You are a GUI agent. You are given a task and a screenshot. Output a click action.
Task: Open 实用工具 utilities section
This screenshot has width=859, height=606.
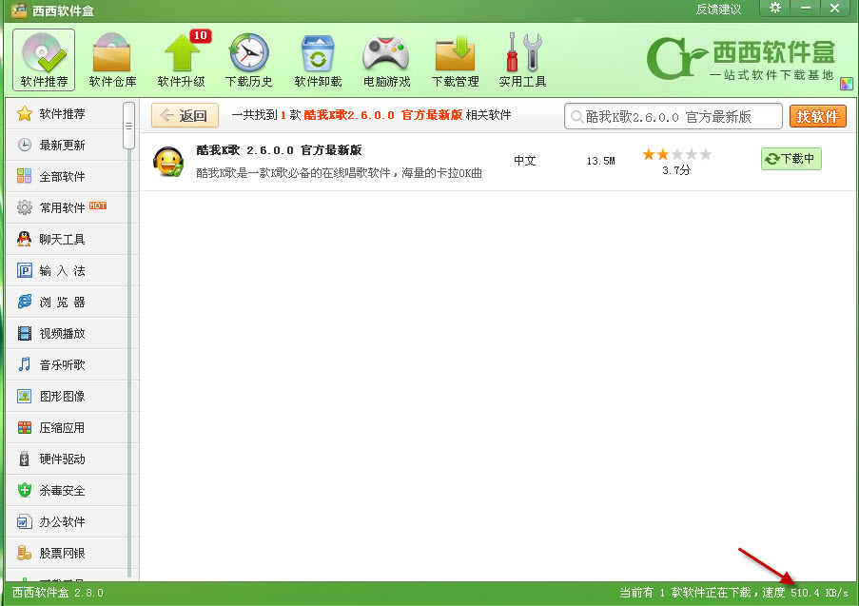522,60
